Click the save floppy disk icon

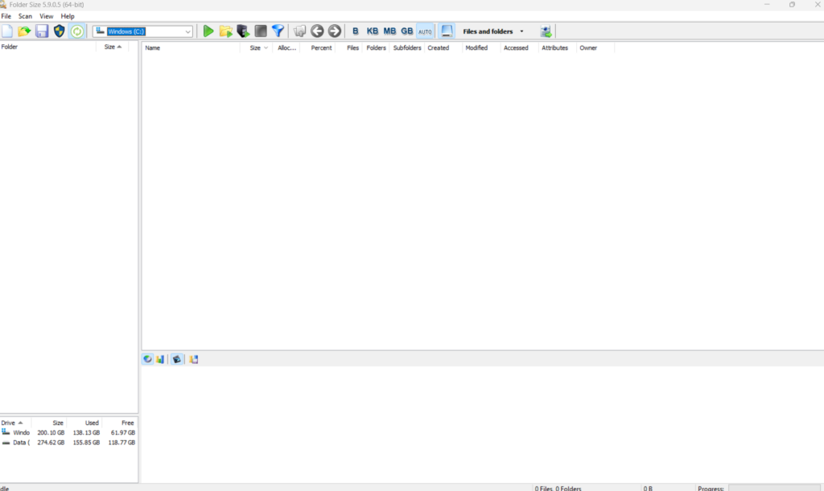point(42,31)
